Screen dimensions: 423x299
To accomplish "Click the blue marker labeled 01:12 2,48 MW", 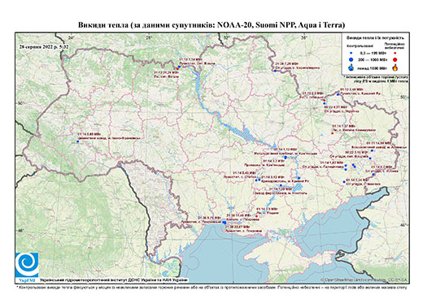I will [338, 94].
